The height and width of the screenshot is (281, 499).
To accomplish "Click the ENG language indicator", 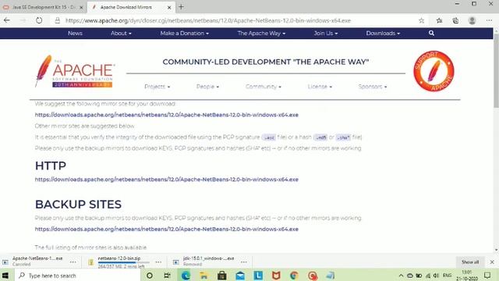I will tap(447, 276).
